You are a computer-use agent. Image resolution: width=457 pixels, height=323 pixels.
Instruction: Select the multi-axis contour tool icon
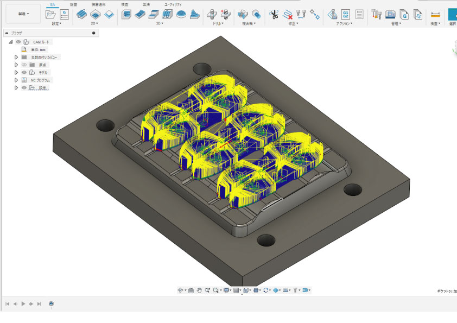pos(256,14)
